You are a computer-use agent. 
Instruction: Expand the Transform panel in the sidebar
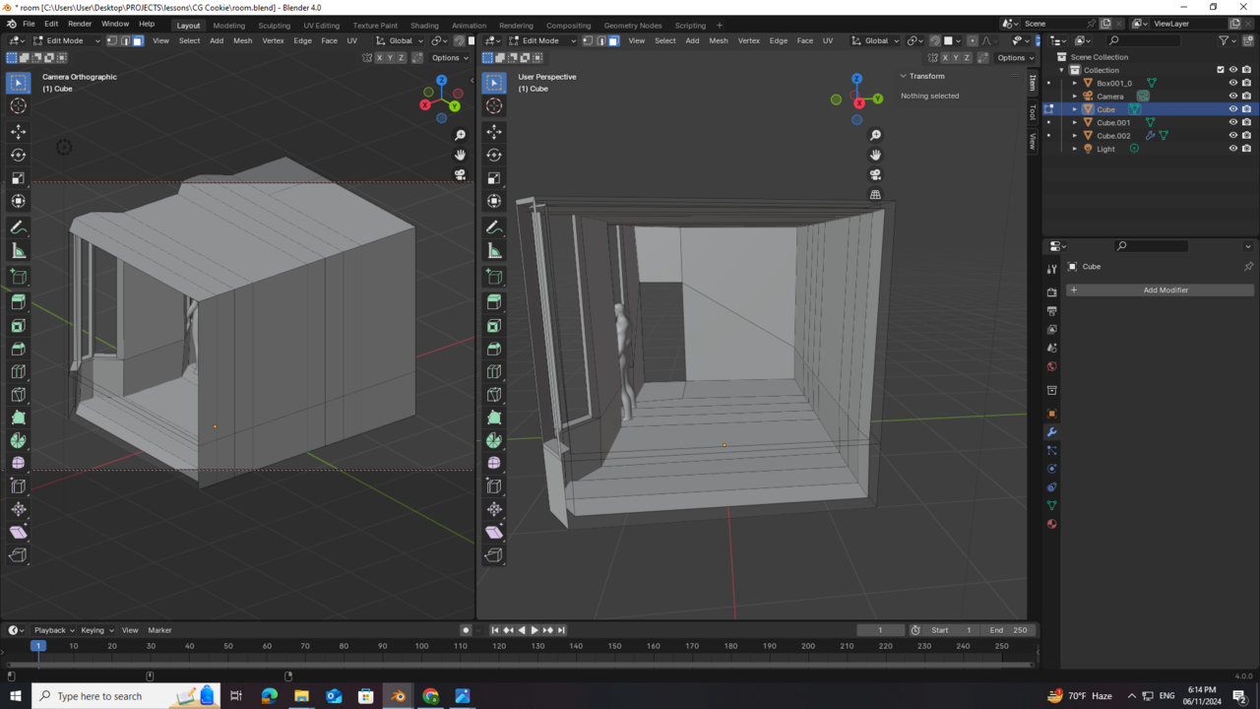click(x=926, y=76)
